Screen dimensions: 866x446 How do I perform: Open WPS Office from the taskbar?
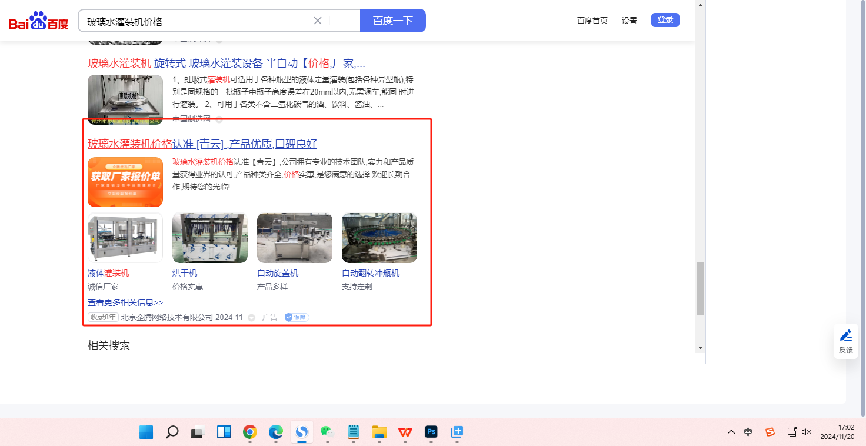click(405, 432)
